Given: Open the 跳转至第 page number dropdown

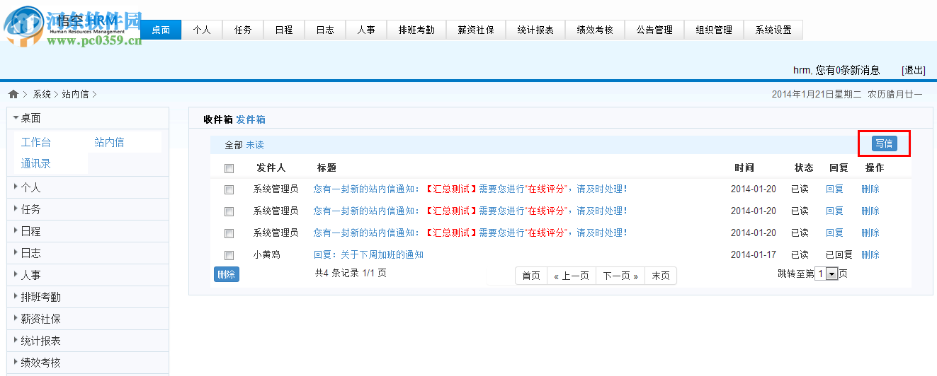Looking at the screenshot, I should pos(827,274).
